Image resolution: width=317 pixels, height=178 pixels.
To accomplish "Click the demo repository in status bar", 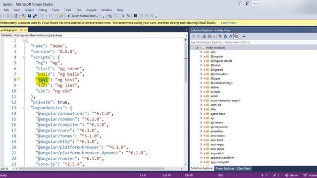I will click(x=291, y=176).
